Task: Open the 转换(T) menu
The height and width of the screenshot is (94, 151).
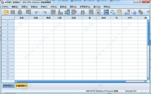Action: point(44,7)
